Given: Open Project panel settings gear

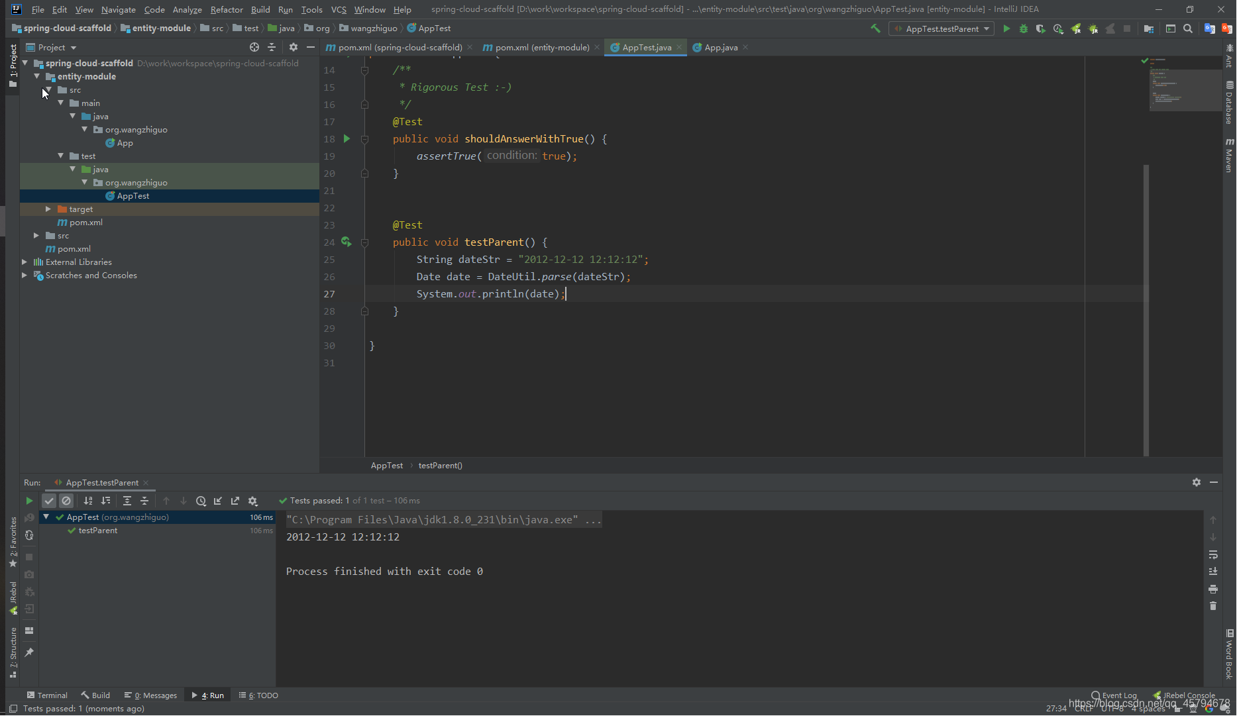Looking at the screenshot, I should point(294,47).
